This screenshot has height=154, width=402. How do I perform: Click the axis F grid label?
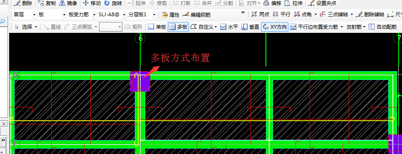(x=14, y=144)
